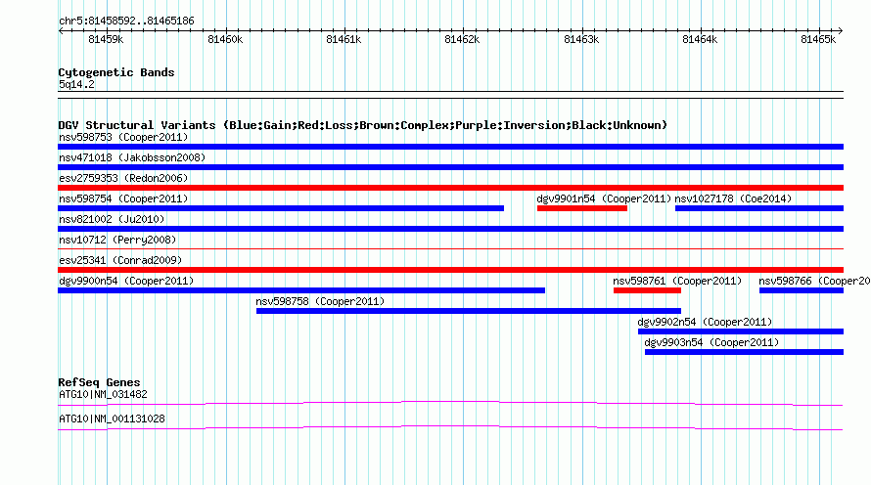Click the esv25341 (Conrad2009) red bar
This screenshot has width=871, height=485.
coord(450,270)
